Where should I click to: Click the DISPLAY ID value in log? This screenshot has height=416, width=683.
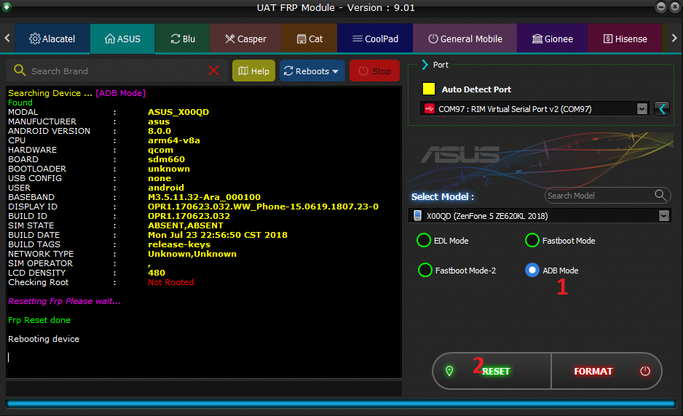click(263, 207)
